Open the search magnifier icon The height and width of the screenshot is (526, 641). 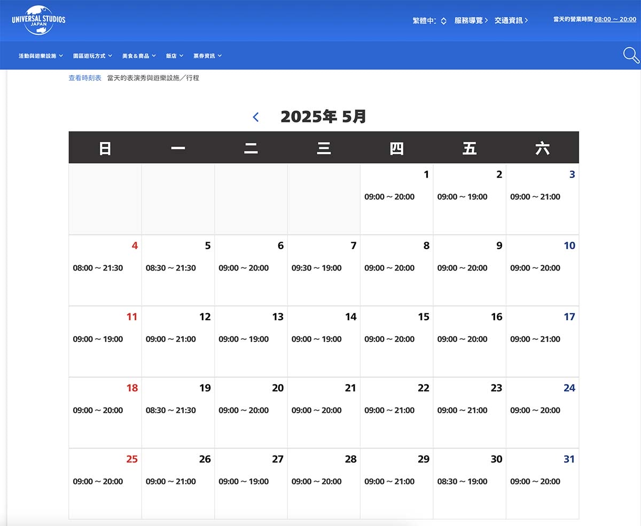point(631,55)
